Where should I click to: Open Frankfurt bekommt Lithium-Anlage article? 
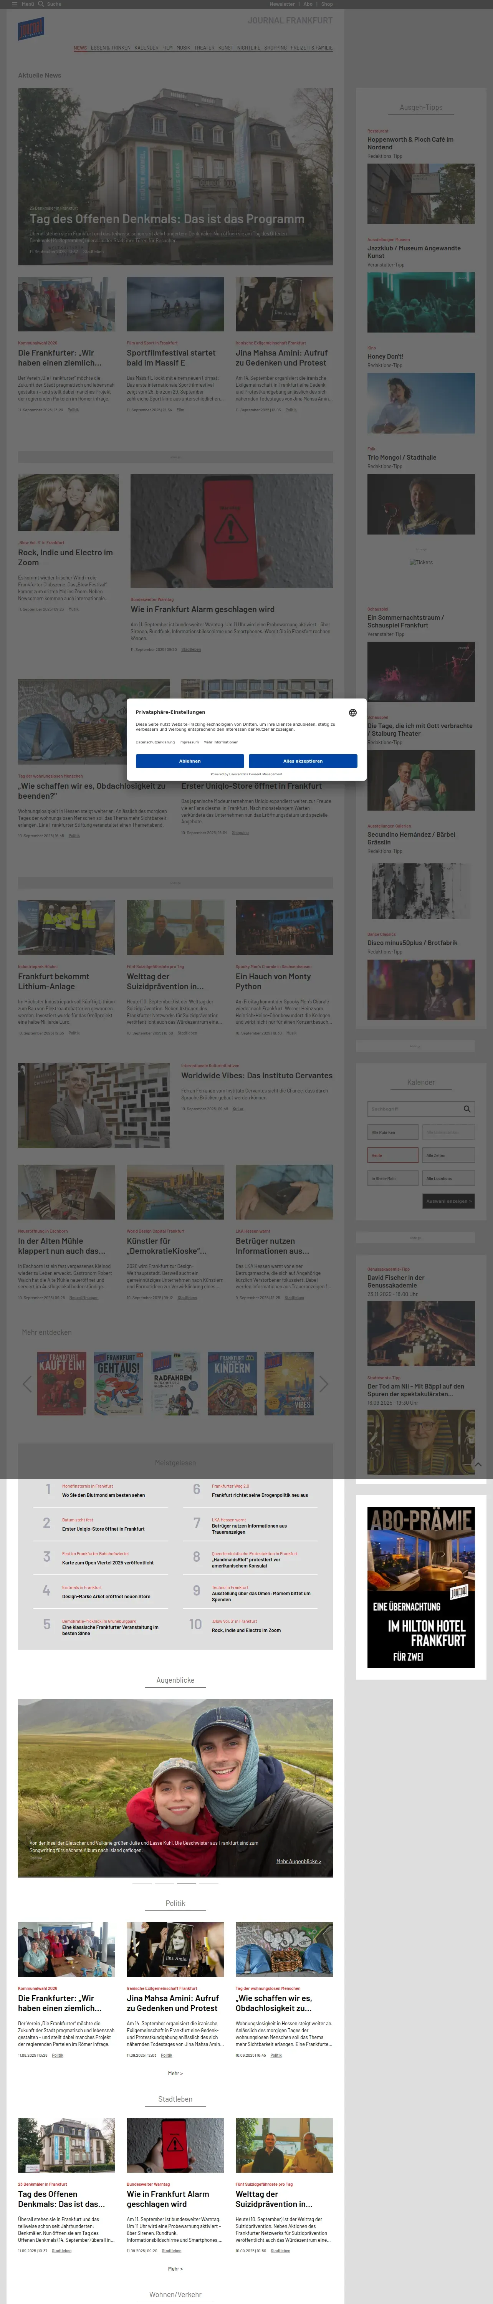(54, 981)
